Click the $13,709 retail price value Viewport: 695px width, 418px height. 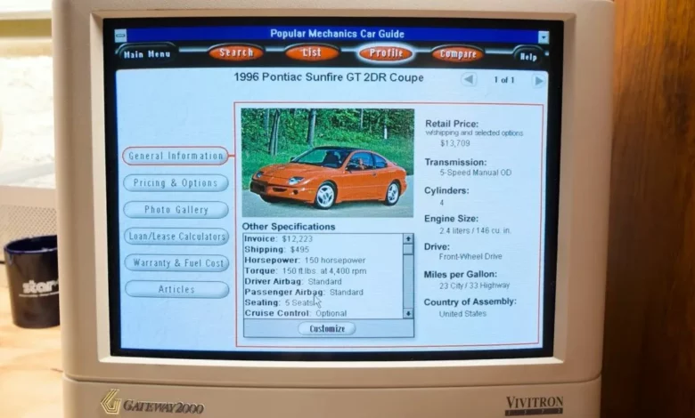coord(454,143)
